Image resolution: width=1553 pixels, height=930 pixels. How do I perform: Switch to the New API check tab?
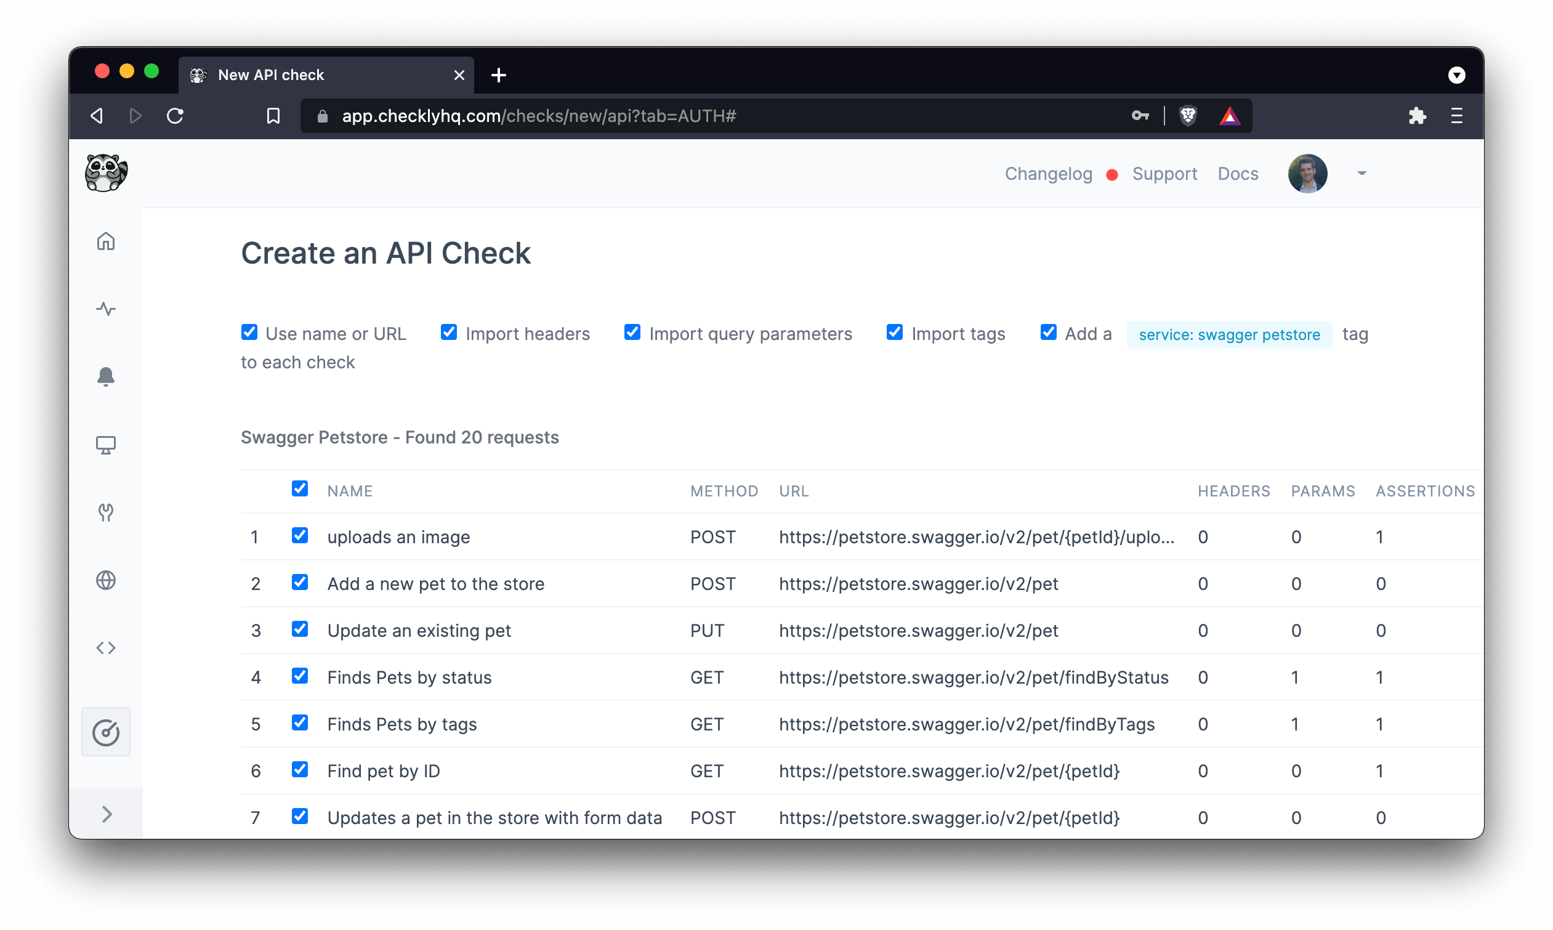tap(269, 75)
